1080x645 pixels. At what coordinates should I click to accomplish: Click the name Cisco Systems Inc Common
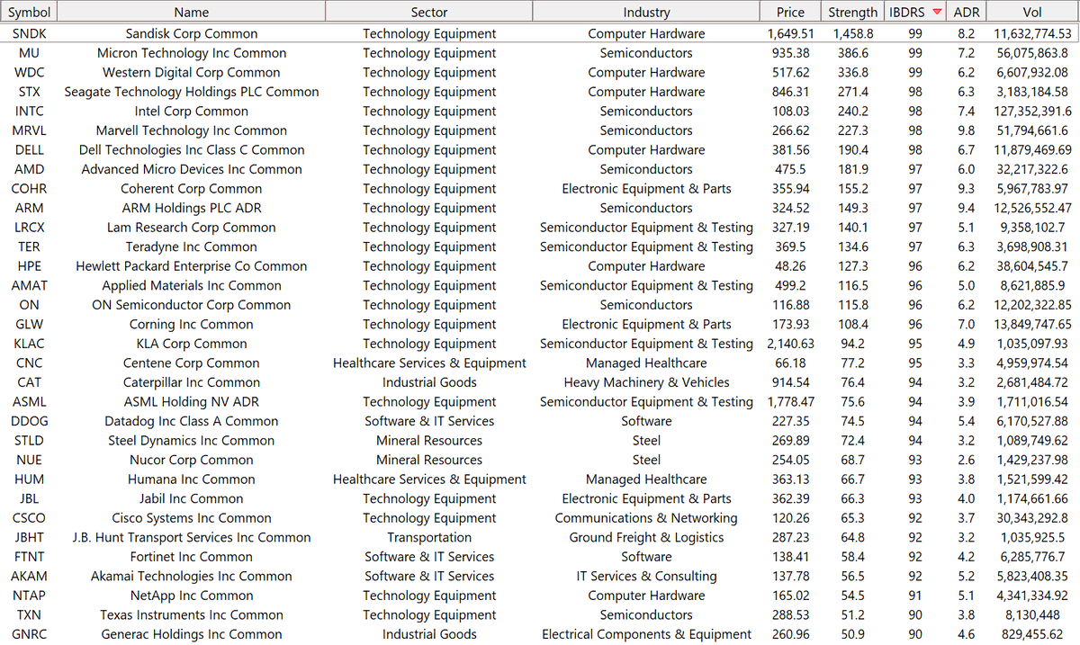tap(192, 518)
